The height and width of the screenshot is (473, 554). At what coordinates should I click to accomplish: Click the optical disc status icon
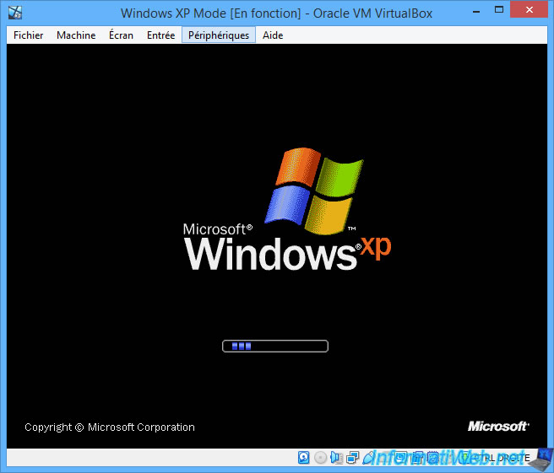pyautogui.click(x=320, y=458)
